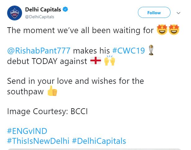
Task: Open the Delhi Capitals display name
Action: pos(43,10)
